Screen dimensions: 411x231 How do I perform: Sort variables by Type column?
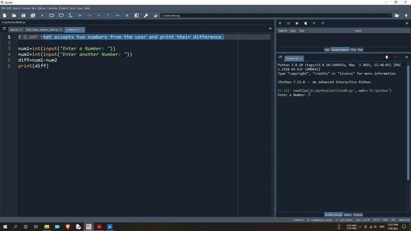293,31
